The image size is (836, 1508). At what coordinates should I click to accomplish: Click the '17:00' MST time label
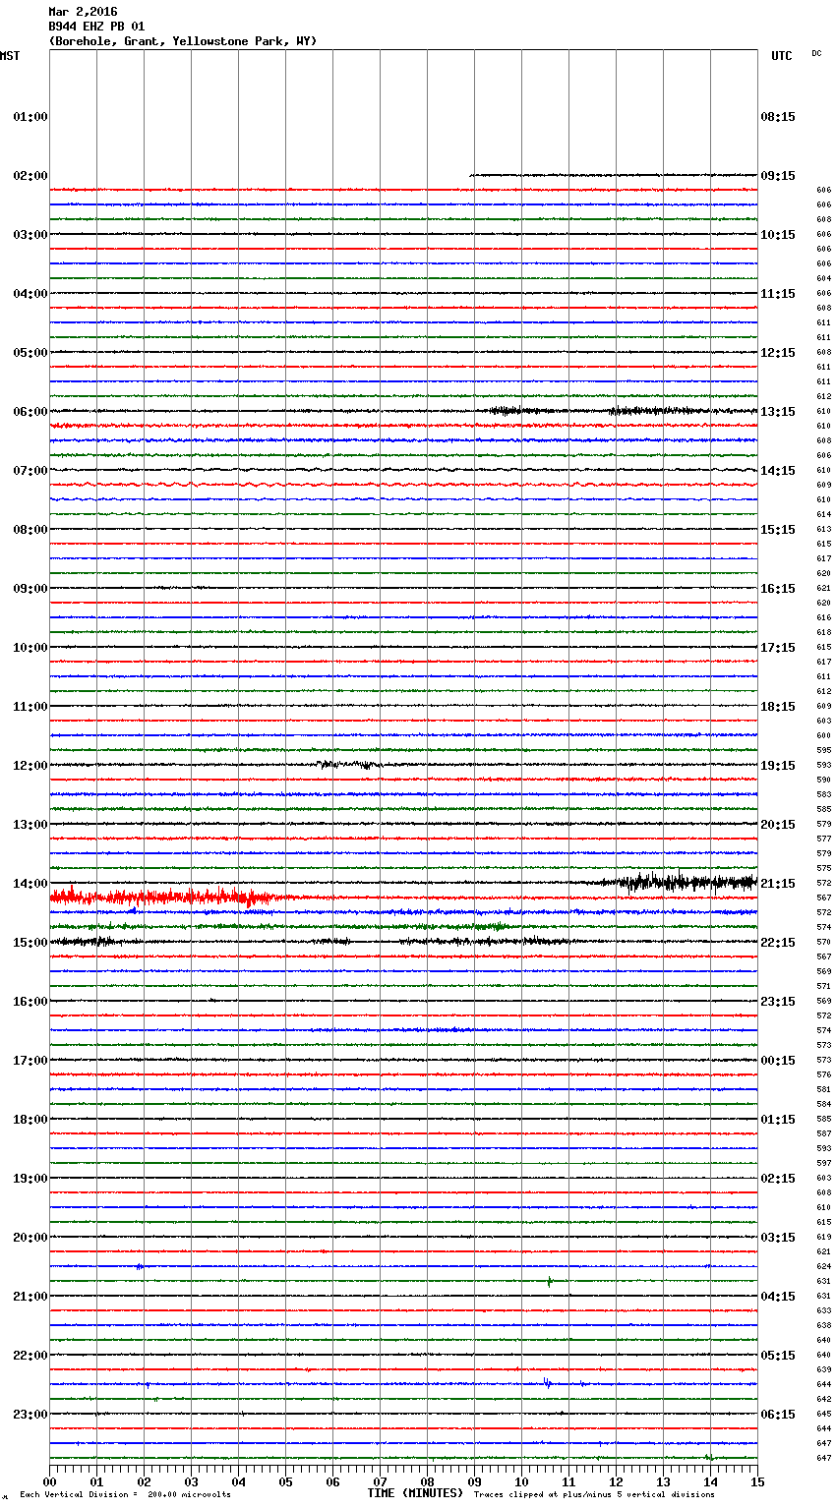(30, 1061)
